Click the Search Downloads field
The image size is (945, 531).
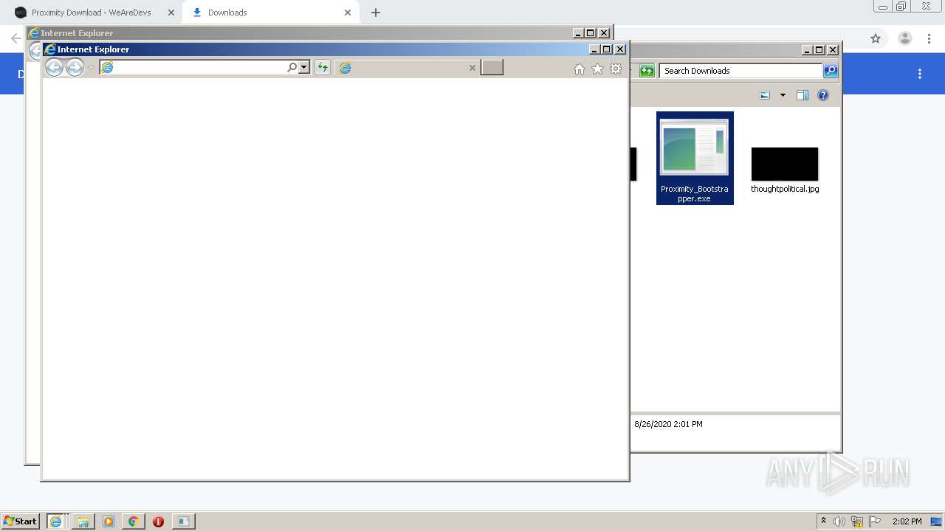740,71
